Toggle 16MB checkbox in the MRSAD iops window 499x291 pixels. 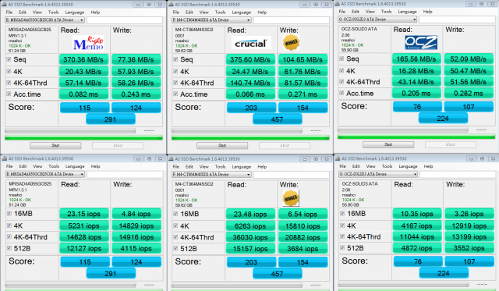click(x=9, y=214)
